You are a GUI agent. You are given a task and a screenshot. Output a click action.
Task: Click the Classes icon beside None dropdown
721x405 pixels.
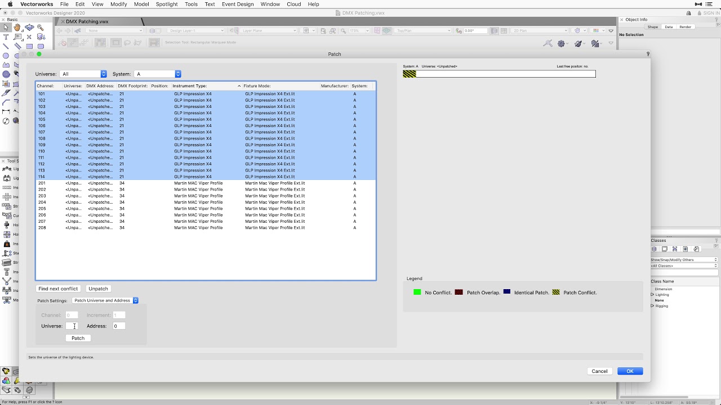point(77,30)
